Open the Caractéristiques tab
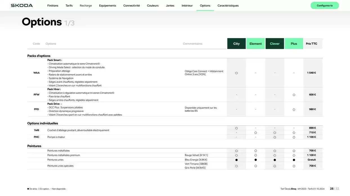350x196 pixels. 228,6
